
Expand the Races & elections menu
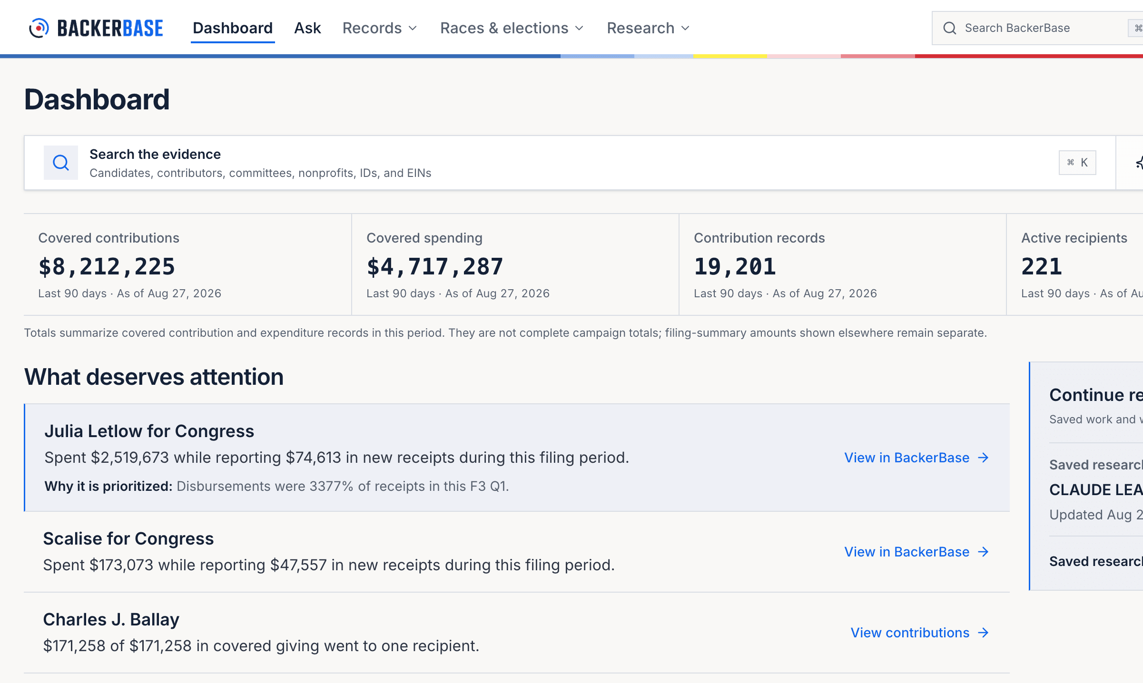(512, 28)
